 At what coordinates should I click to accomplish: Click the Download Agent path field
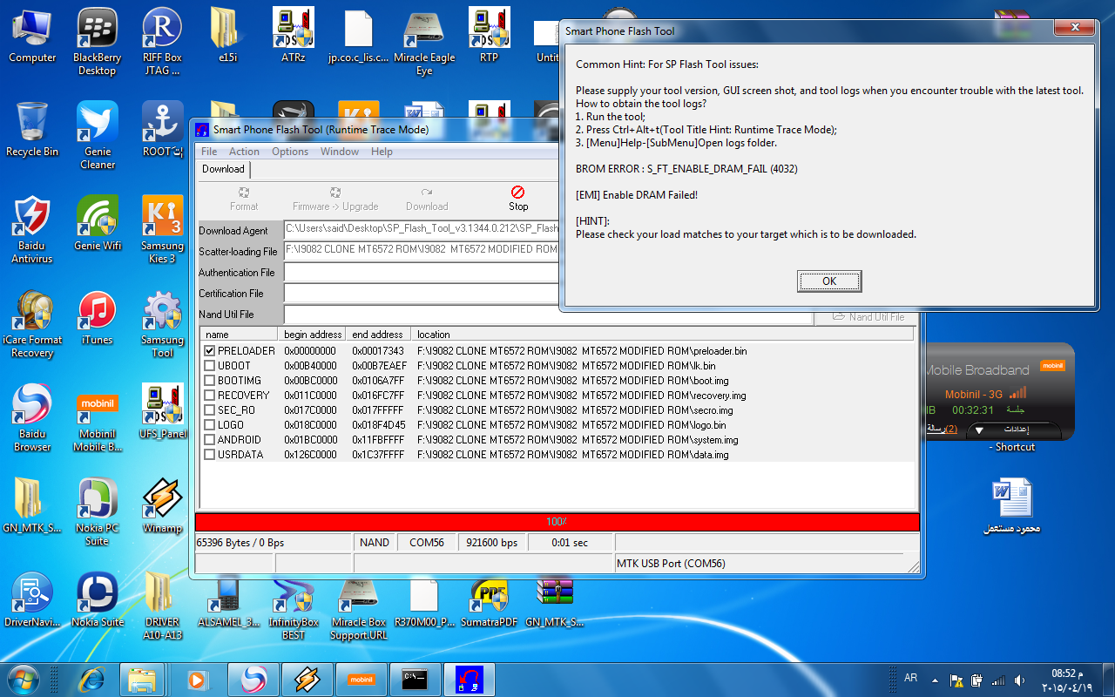pyautogui.click(x=421, y=230)
